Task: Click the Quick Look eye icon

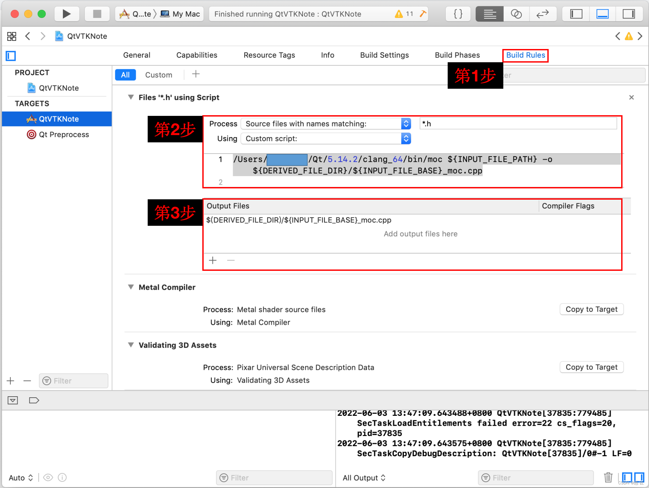Action: [48, 477]
